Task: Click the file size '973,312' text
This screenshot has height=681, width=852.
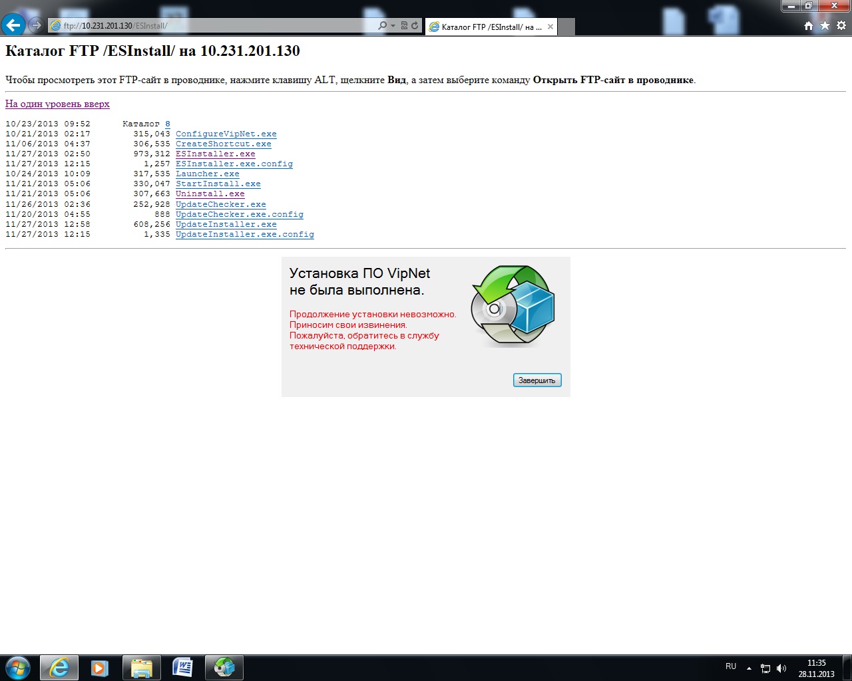Action: coord(152,154)
